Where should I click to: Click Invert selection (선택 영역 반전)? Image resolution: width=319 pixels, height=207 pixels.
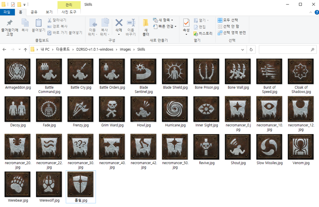pyautogui.click(x=232, y=33)
